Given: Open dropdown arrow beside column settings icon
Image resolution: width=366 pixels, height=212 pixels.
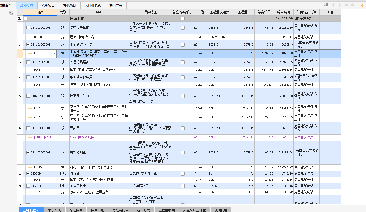Looking at the screenshot, I should pos(364,5).
